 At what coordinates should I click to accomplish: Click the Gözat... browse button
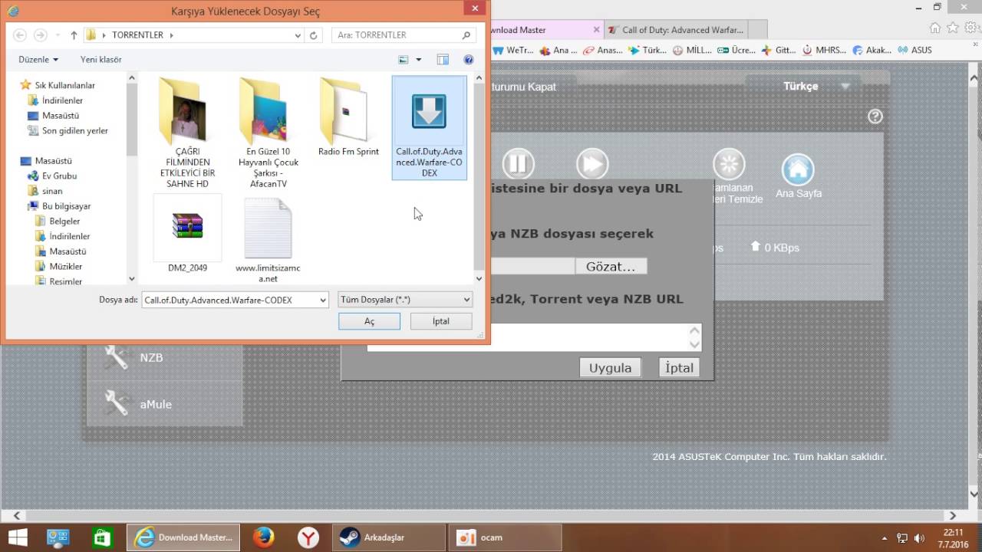(x=611, y=267)
